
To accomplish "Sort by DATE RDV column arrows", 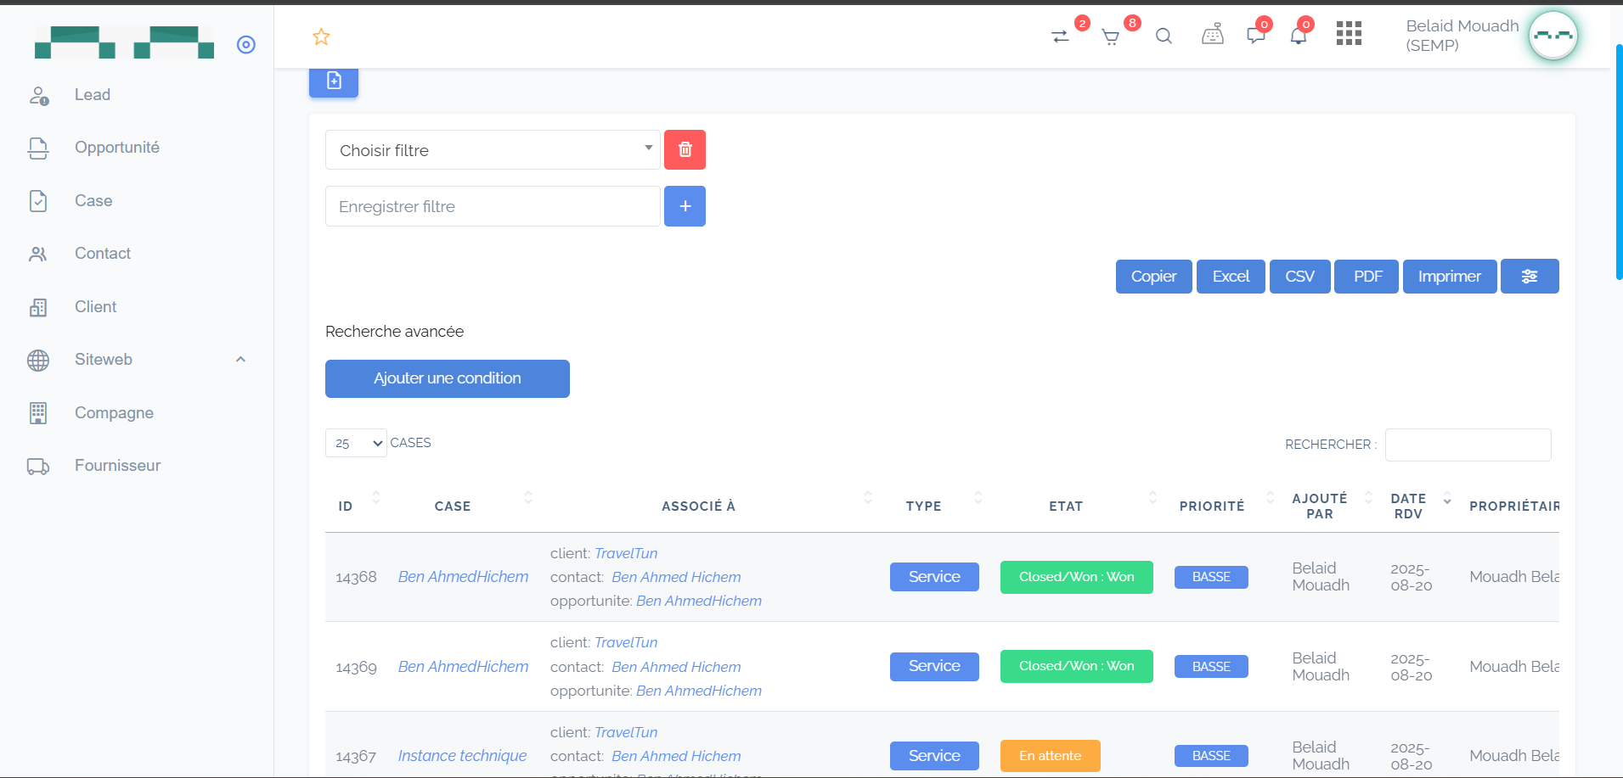I will (1447, 498).
